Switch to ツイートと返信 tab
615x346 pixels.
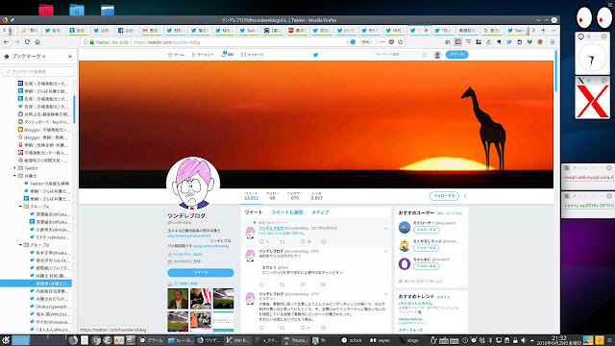[287, 212]
